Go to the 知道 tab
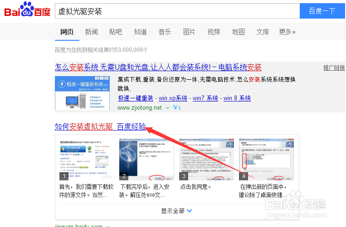346x227 pixels. (x=140, y=32)
